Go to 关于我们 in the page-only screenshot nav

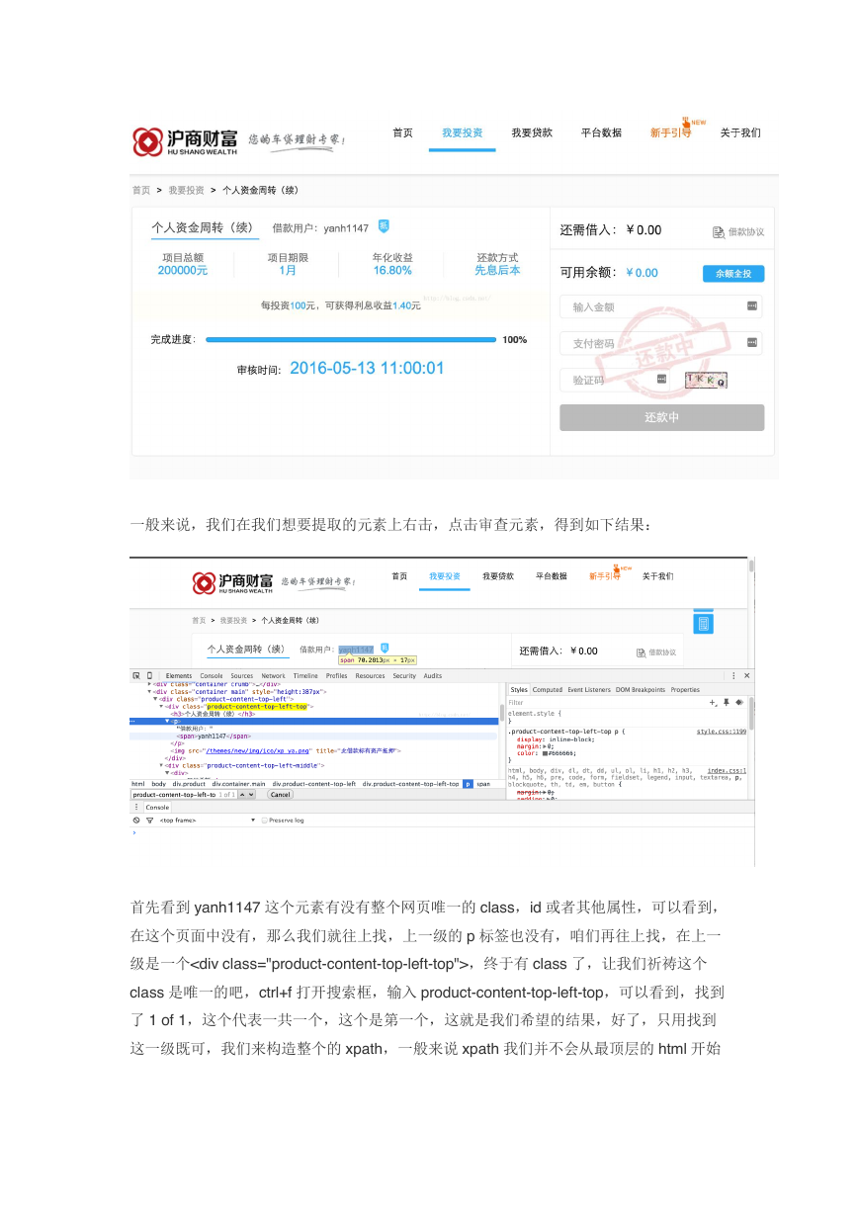click(x=740, y=132)
